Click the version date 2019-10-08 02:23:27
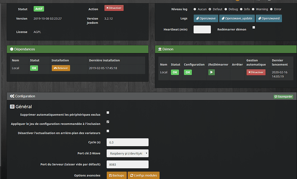 [x=47, y=19]
